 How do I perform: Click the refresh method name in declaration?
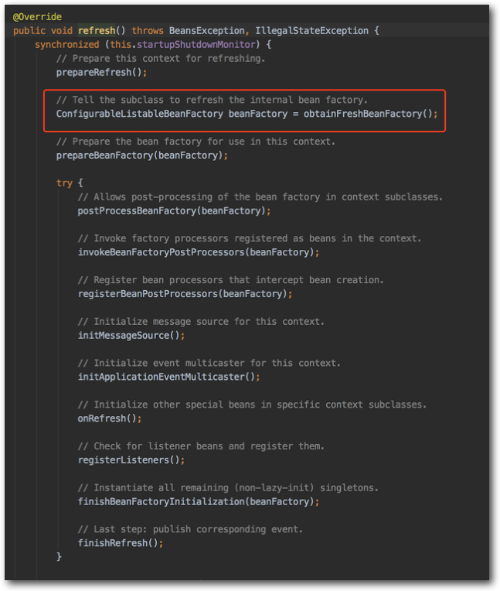[x=96, y=30]
